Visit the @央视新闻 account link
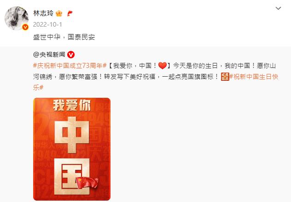The height and width of the screenshot is (202, 291). (x=49, y=55)
